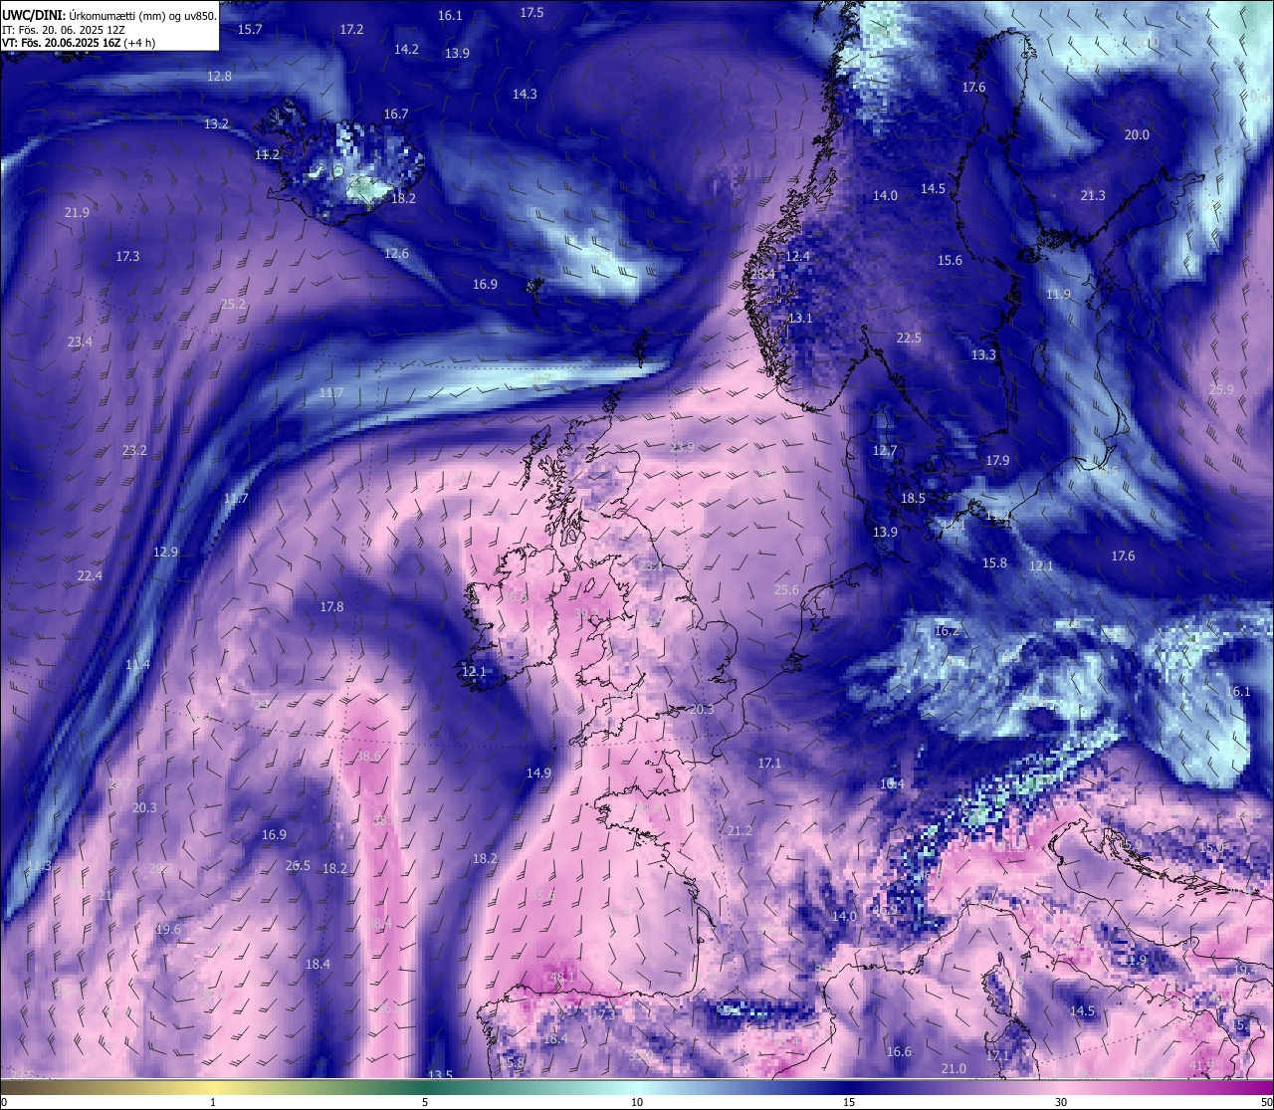Click the 17.3 map value
This screenshot has width=1274, height=1110.
(x=127, y=257)
